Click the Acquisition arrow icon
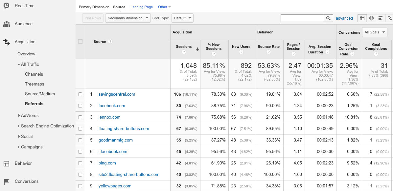The width and height of the screenshot is (393, 191). (7, 42)
